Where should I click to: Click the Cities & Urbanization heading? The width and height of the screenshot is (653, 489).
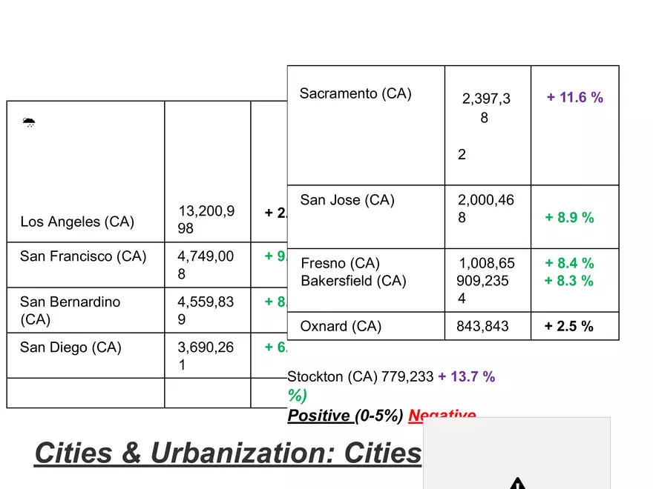(x=228, y=453)
